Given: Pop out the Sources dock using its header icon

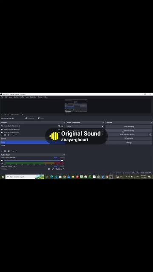Looking at the screenshot, I should [64, 123].
